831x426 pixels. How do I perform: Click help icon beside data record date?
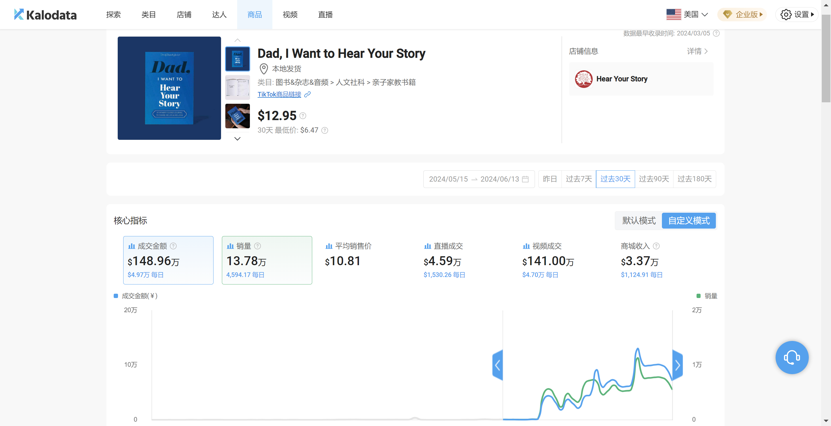pos(716,33)
